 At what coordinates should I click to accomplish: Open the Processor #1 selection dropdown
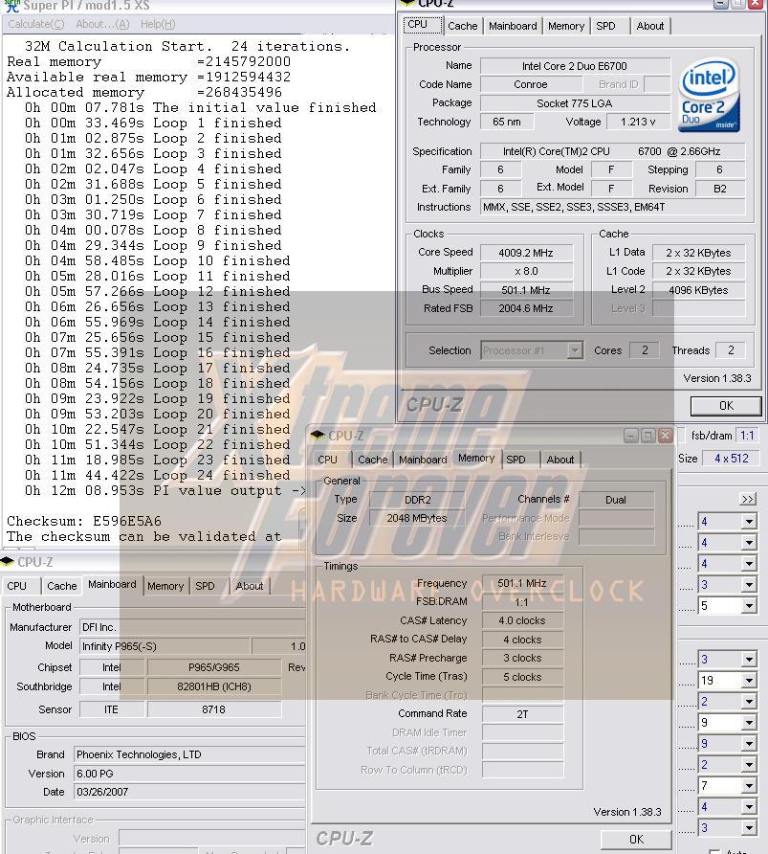point(574,350)
